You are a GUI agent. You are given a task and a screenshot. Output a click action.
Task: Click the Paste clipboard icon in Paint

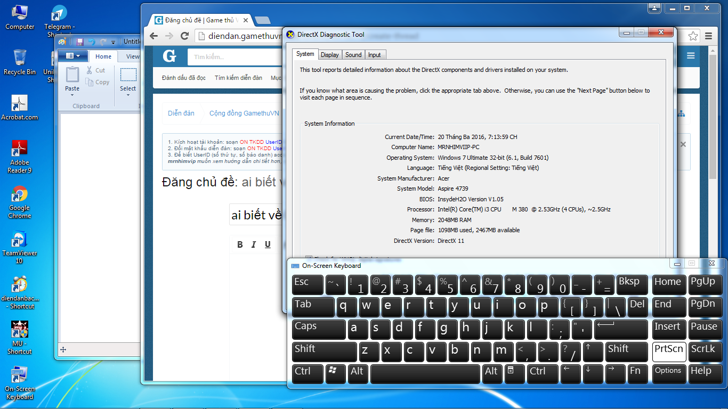[72, 74]
